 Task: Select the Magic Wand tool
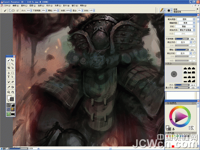click(x=12, y=64)
